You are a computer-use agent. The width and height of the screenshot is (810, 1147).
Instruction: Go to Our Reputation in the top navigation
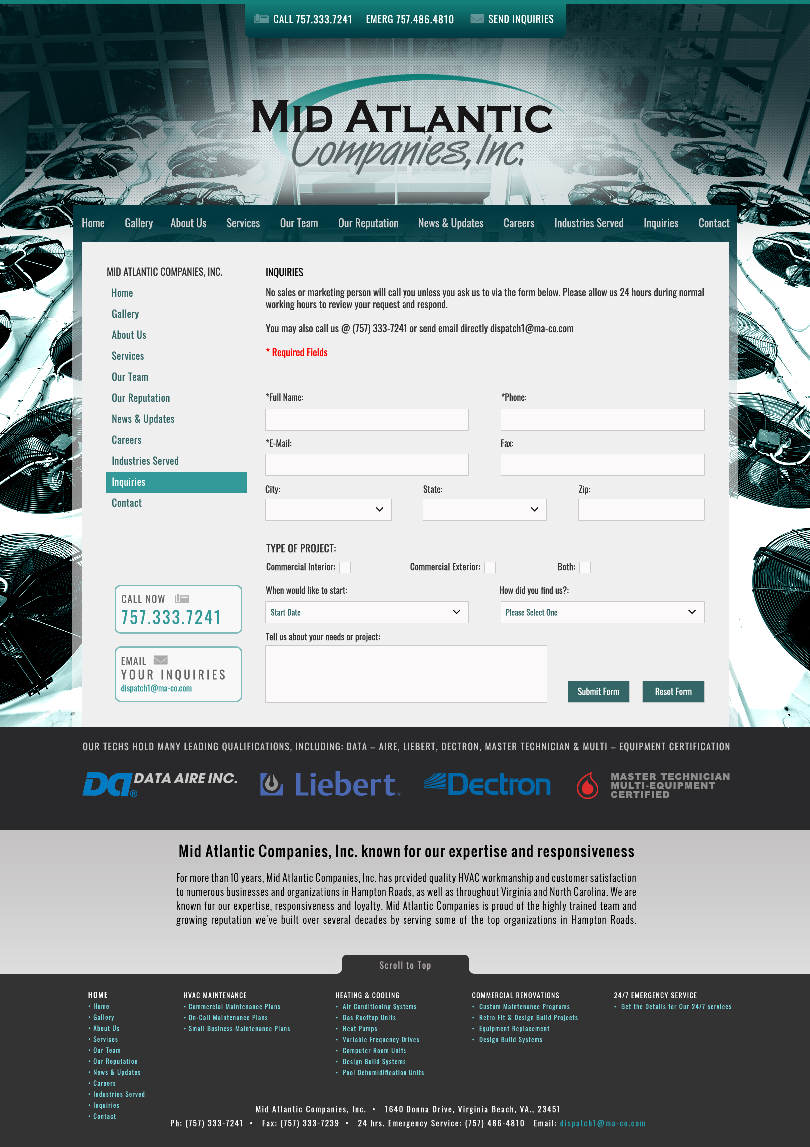click(368, 223)
